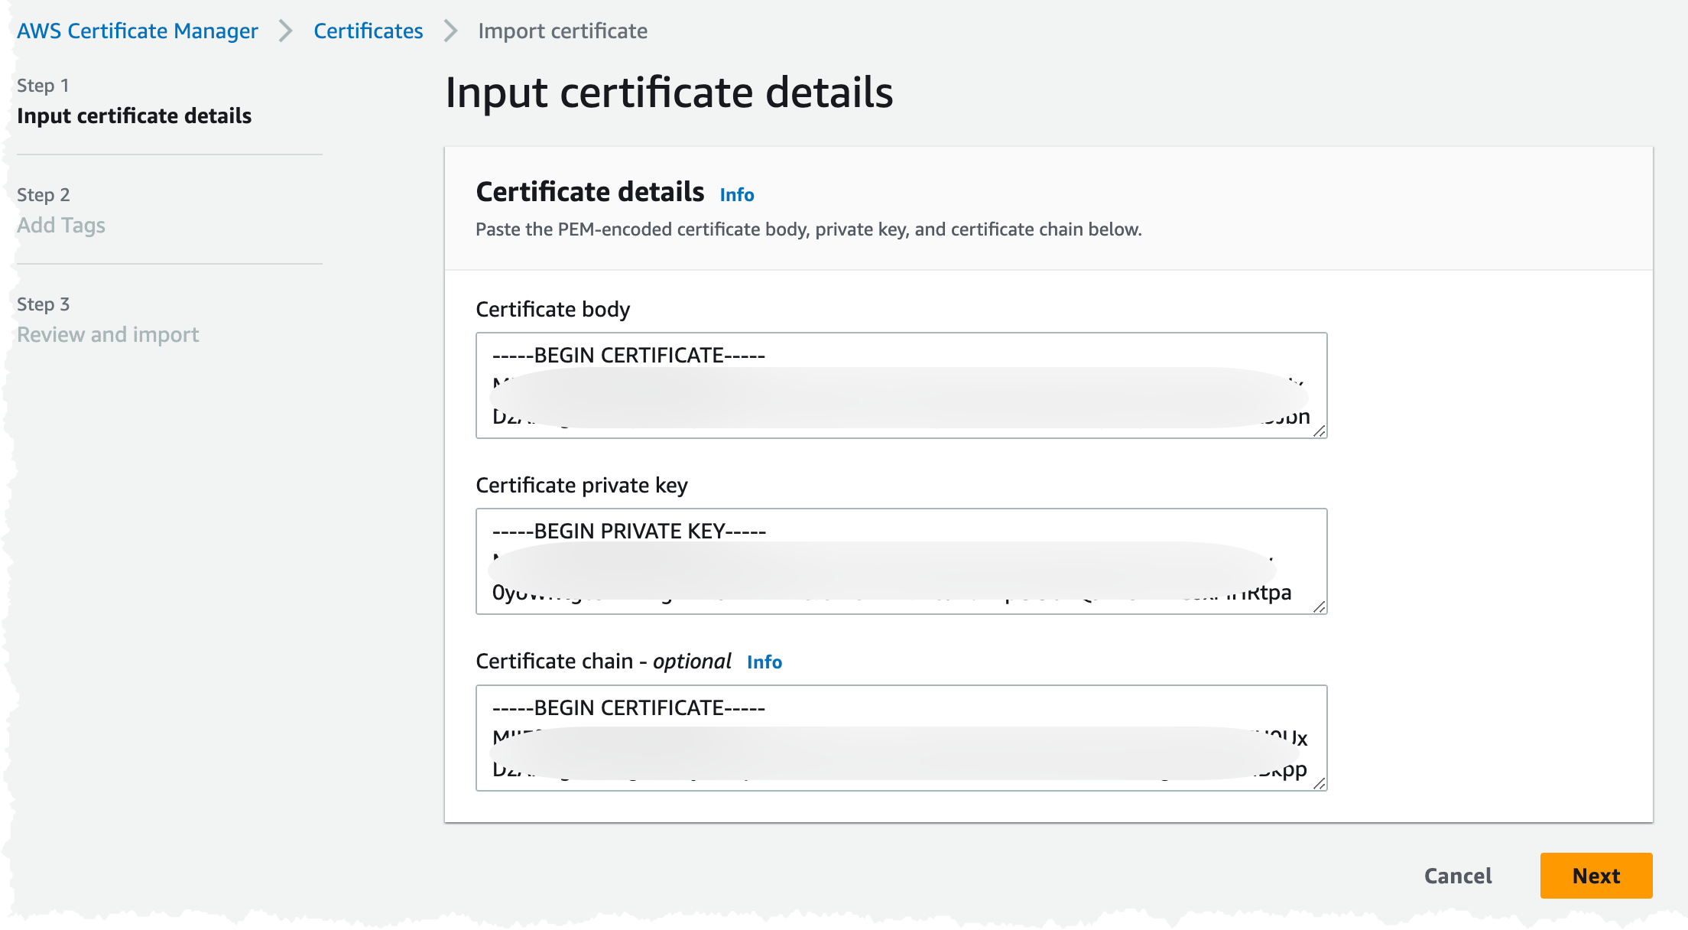Click the Certificate body label
Screen dimensions: 1688x930
pyautogui.click(x=553, y=309)
